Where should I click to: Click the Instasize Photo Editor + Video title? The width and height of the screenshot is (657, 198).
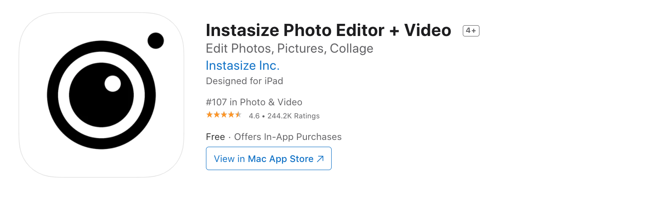point(328,31)
